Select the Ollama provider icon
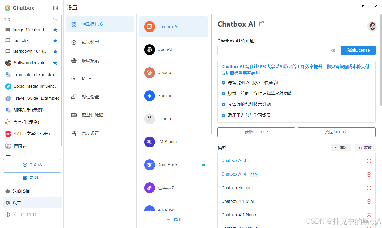The image size is (382, 228). click(x=150, y=119)
